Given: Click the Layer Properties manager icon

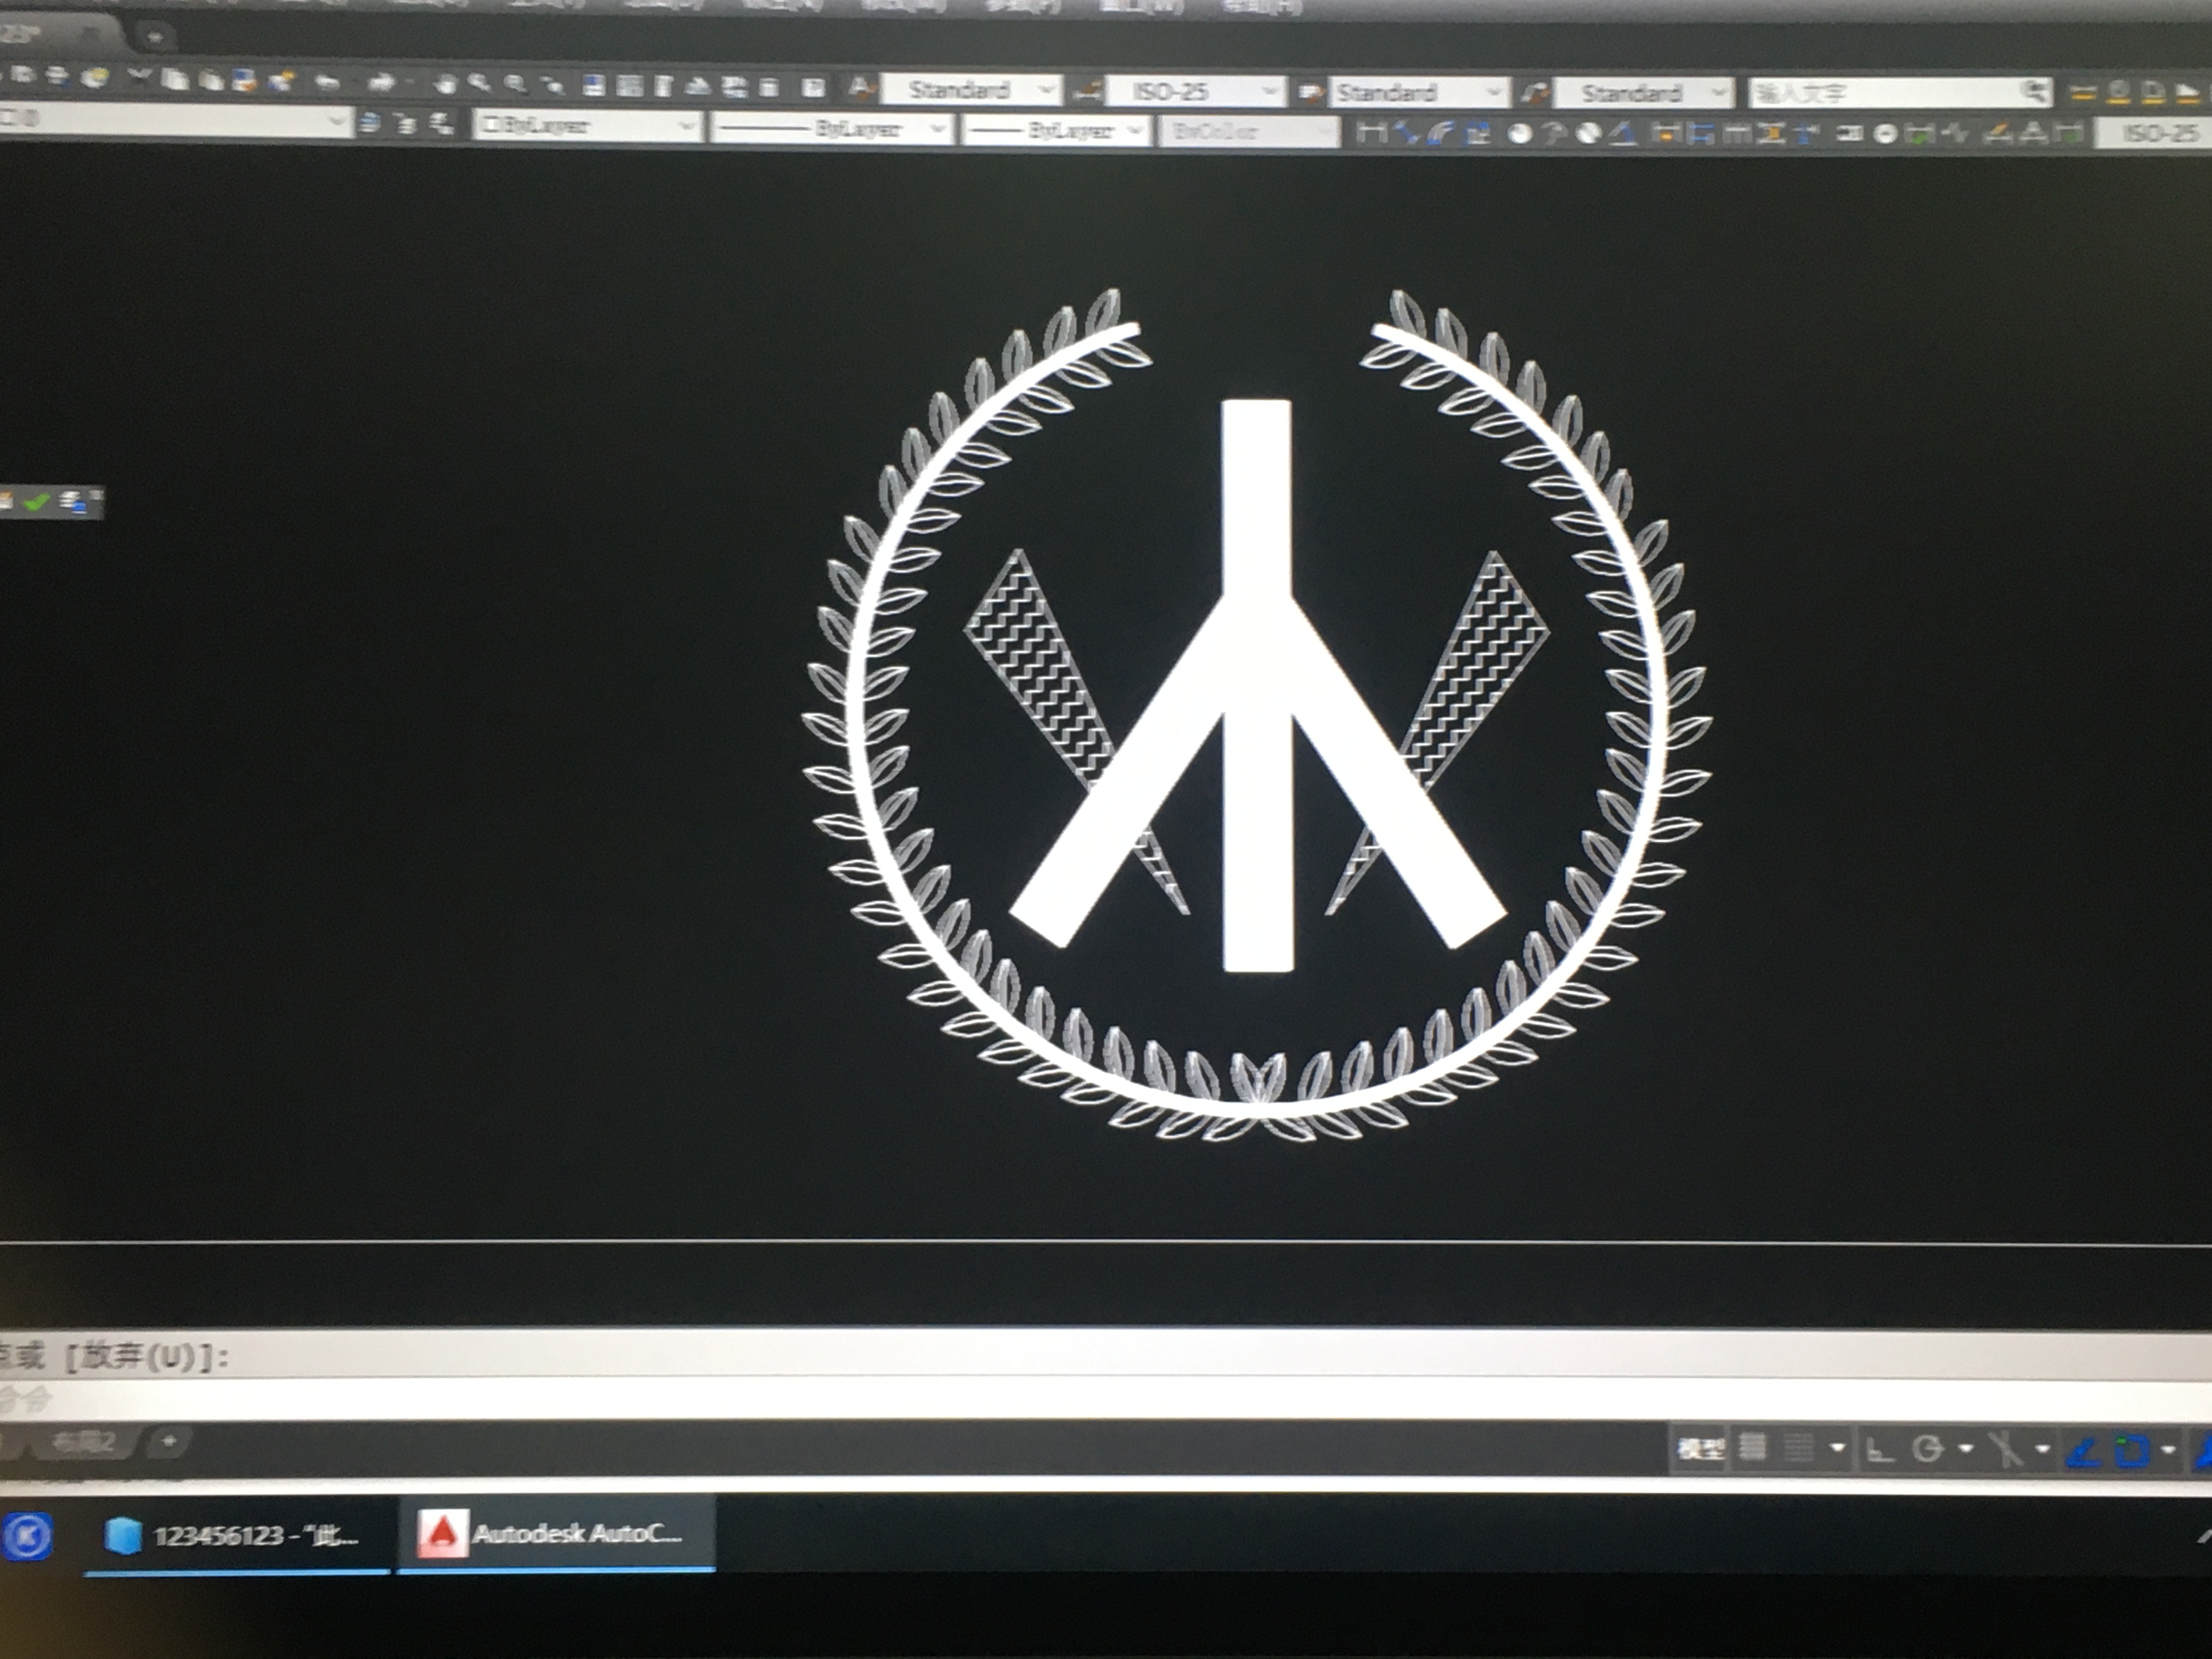Looking at the screenshot, I should 371,123.
